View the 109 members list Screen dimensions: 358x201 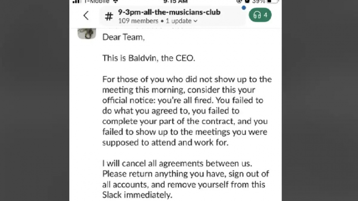138,21
